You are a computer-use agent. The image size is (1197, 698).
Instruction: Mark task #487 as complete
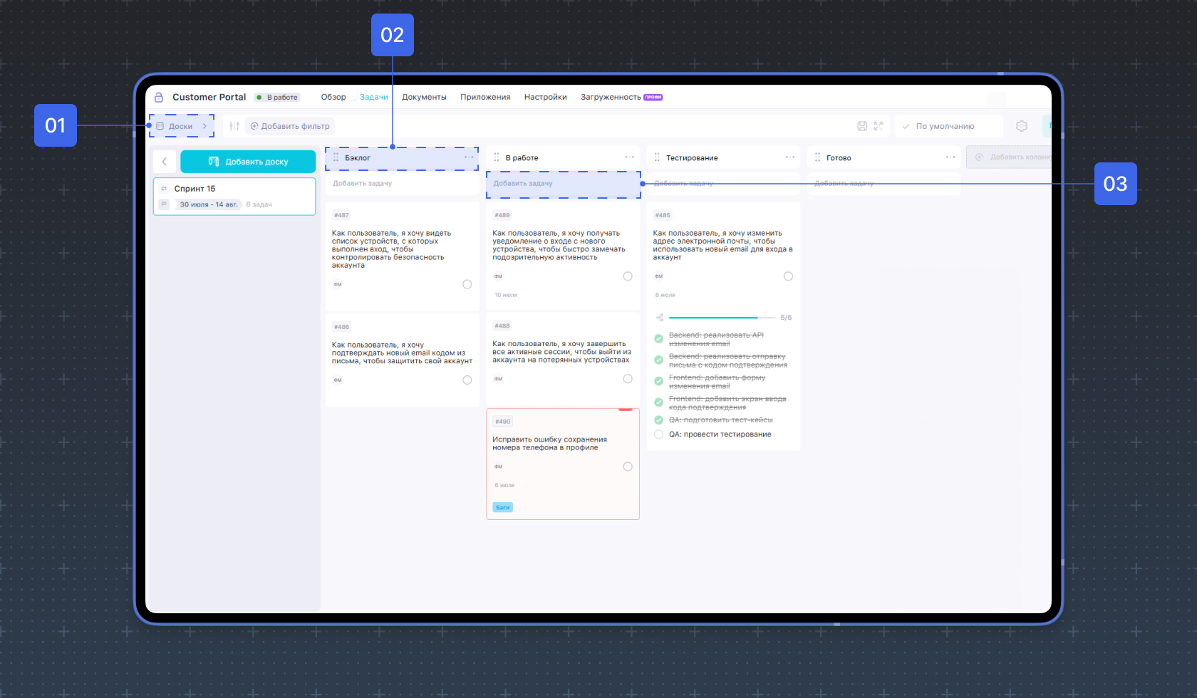click(467, 284)
